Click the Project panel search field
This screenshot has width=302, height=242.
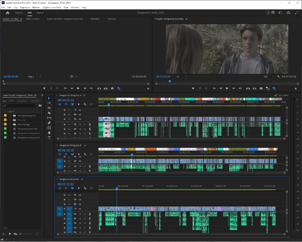[x=19, y=106]
